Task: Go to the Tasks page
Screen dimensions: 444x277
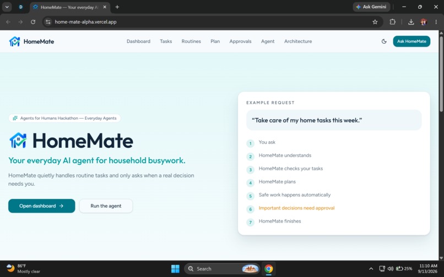Action: (166, 41)
